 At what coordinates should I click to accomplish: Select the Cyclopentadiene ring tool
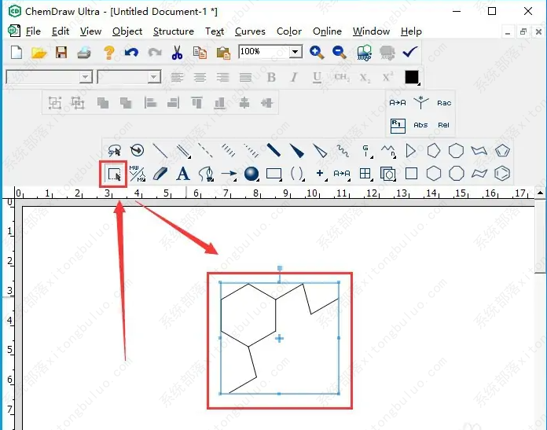(x=502, y=151)
